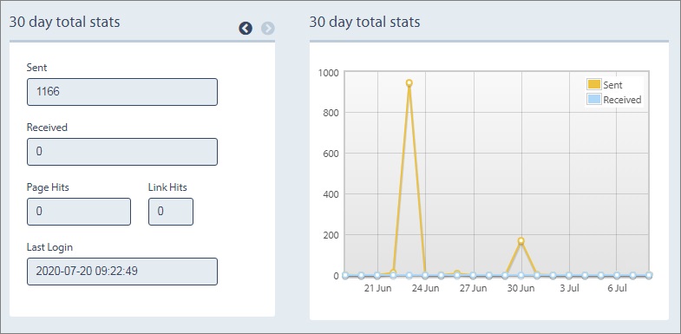The image size is (681, 334).
Task: Click the left panel's 30 day total stats heading
Action: pos(65,23)
